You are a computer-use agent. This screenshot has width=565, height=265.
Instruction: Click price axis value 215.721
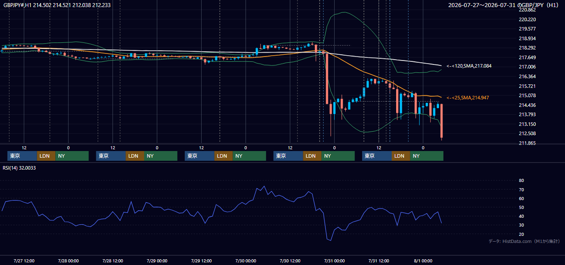click(x=527, y=86)
